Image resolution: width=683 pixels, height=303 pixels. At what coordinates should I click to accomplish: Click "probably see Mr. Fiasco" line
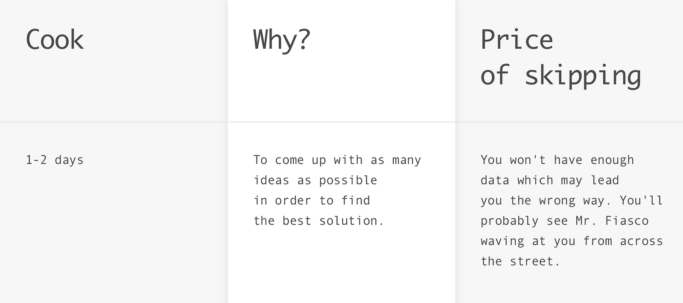pyautogui.click(x=565, y=221)
